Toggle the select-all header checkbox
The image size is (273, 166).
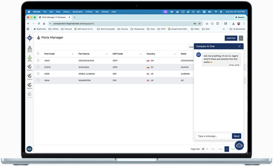pos(38,54)
